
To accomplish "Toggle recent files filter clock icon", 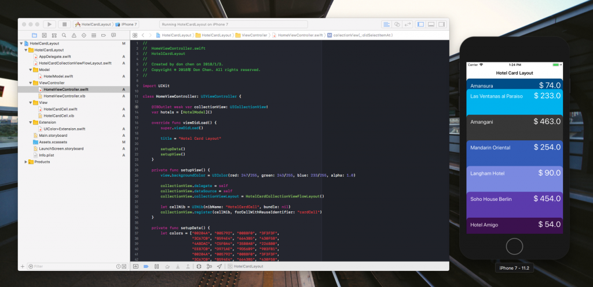I will [x=118, y=266].
